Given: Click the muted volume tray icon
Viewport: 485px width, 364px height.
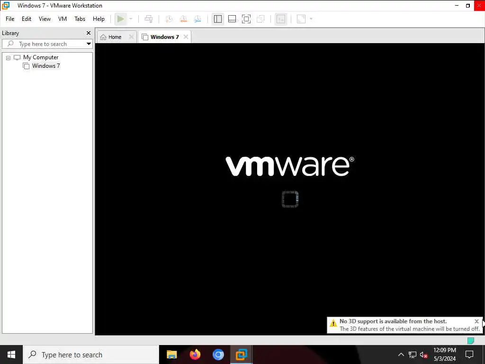Looking at the screenshot, I should [x=424, y=355].
